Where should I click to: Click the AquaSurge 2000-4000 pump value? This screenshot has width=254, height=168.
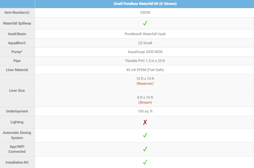(145, 52)
